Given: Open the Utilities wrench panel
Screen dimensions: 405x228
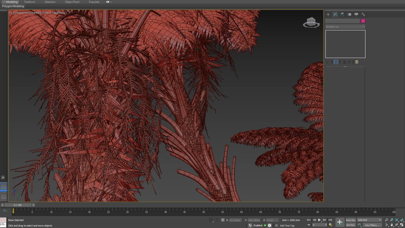Looking at the screenshot, I should pos(363,14).
